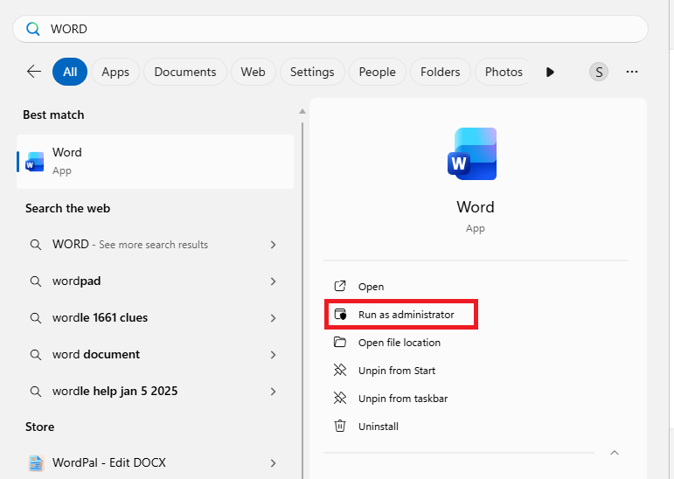Click the results list scrollbar up arrow
The width and height of the screenshot is (674, 479).
(x=302, y=111)
